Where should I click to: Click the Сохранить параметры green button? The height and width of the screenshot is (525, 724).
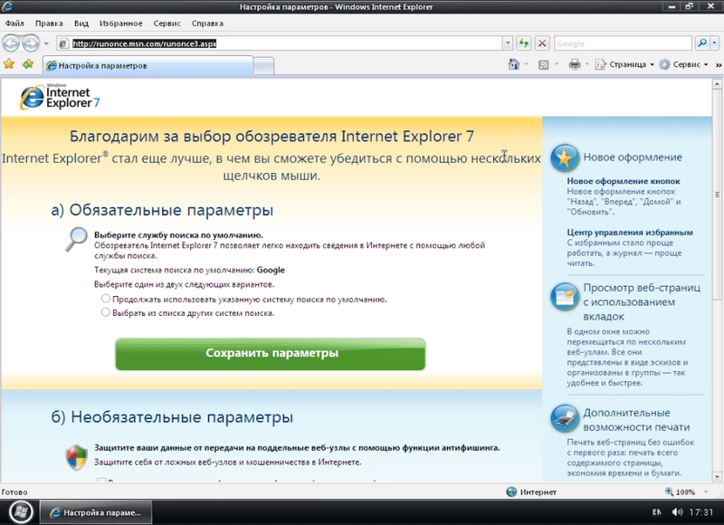click(x=271, y=354)
